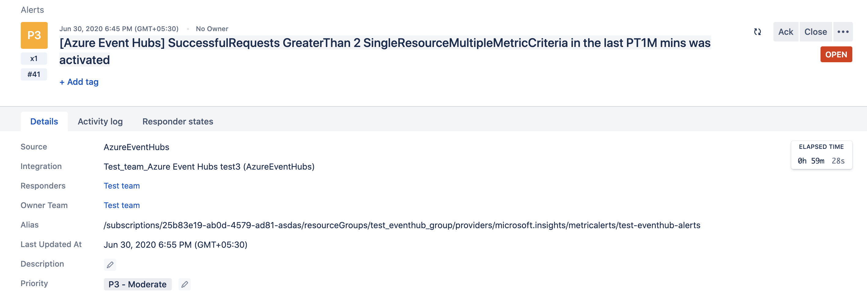Click the P3 - Moderate priority label
This screenshot has height=302, width=867.
point(137,284)
